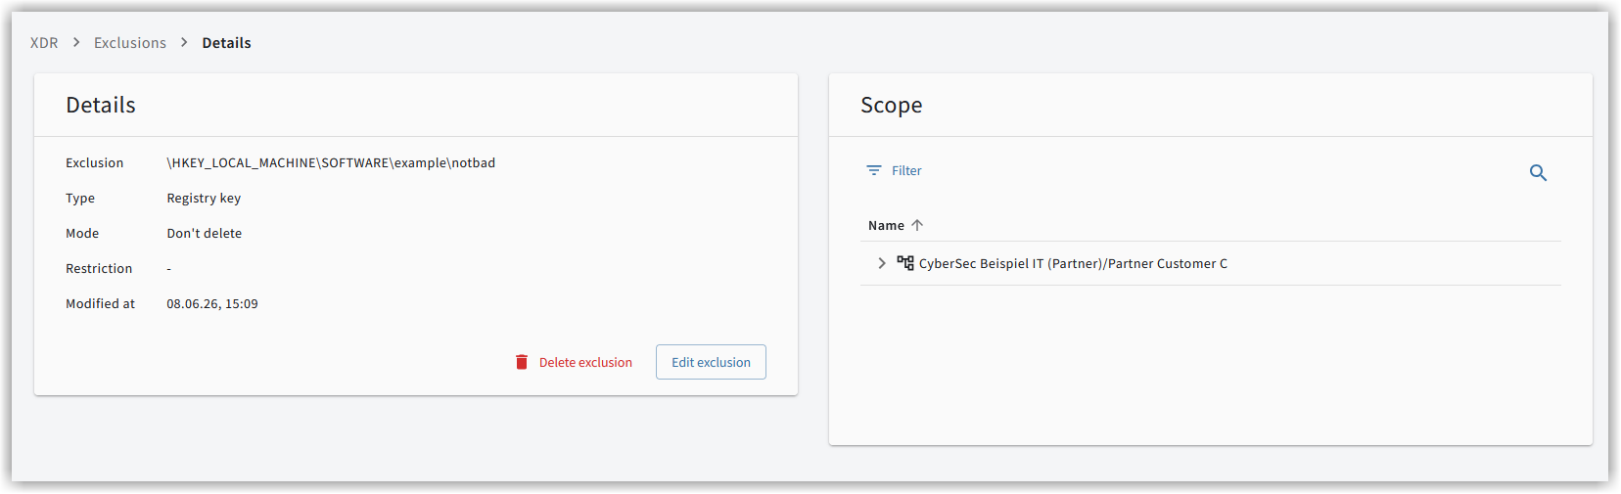Screen dimensions: 1621x494
Task: Expand the CyberSec Beispiel IT tree row
Action: point(882,263)
